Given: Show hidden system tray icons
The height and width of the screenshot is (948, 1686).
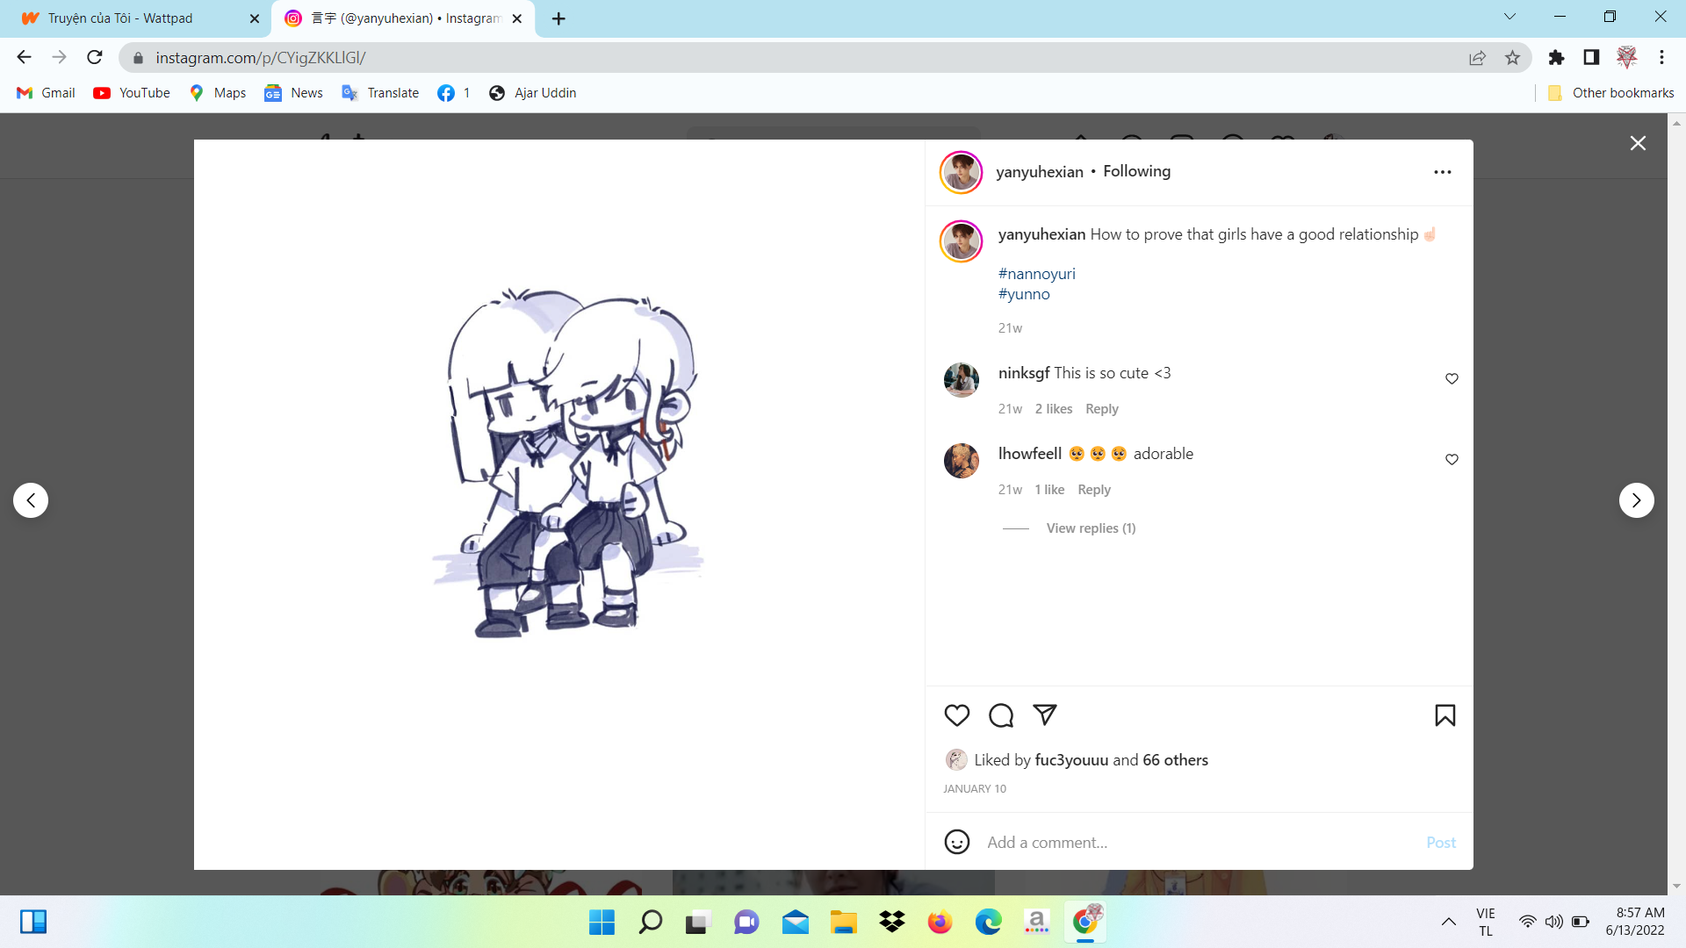Looking at the screenshot, I should click(1449, 922).
